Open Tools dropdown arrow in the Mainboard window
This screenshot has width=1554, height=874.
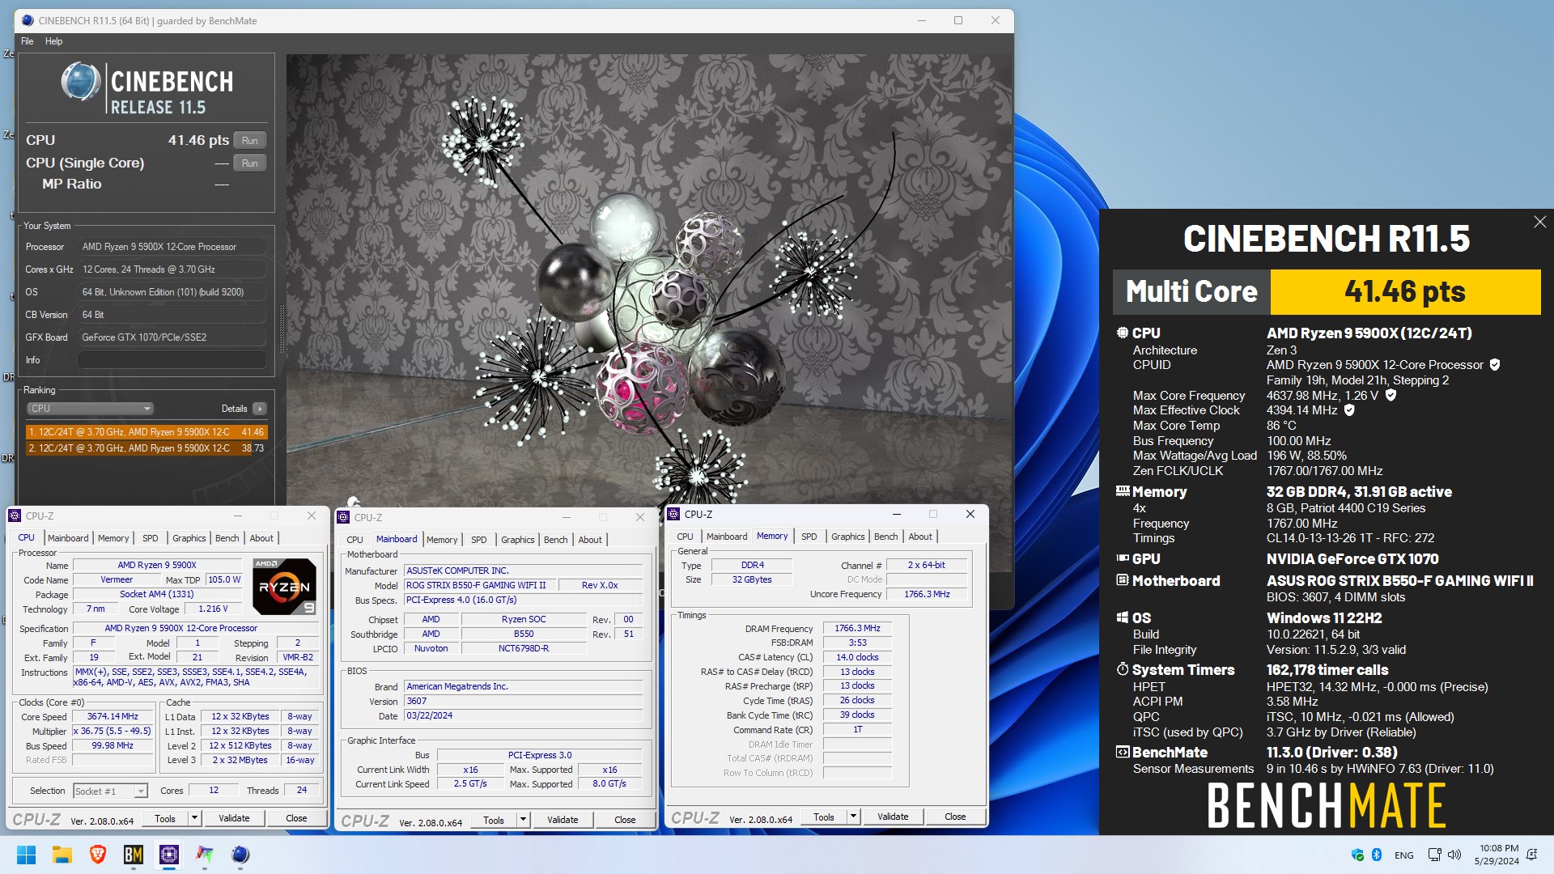pyautogui.click(x=523, y=820)
